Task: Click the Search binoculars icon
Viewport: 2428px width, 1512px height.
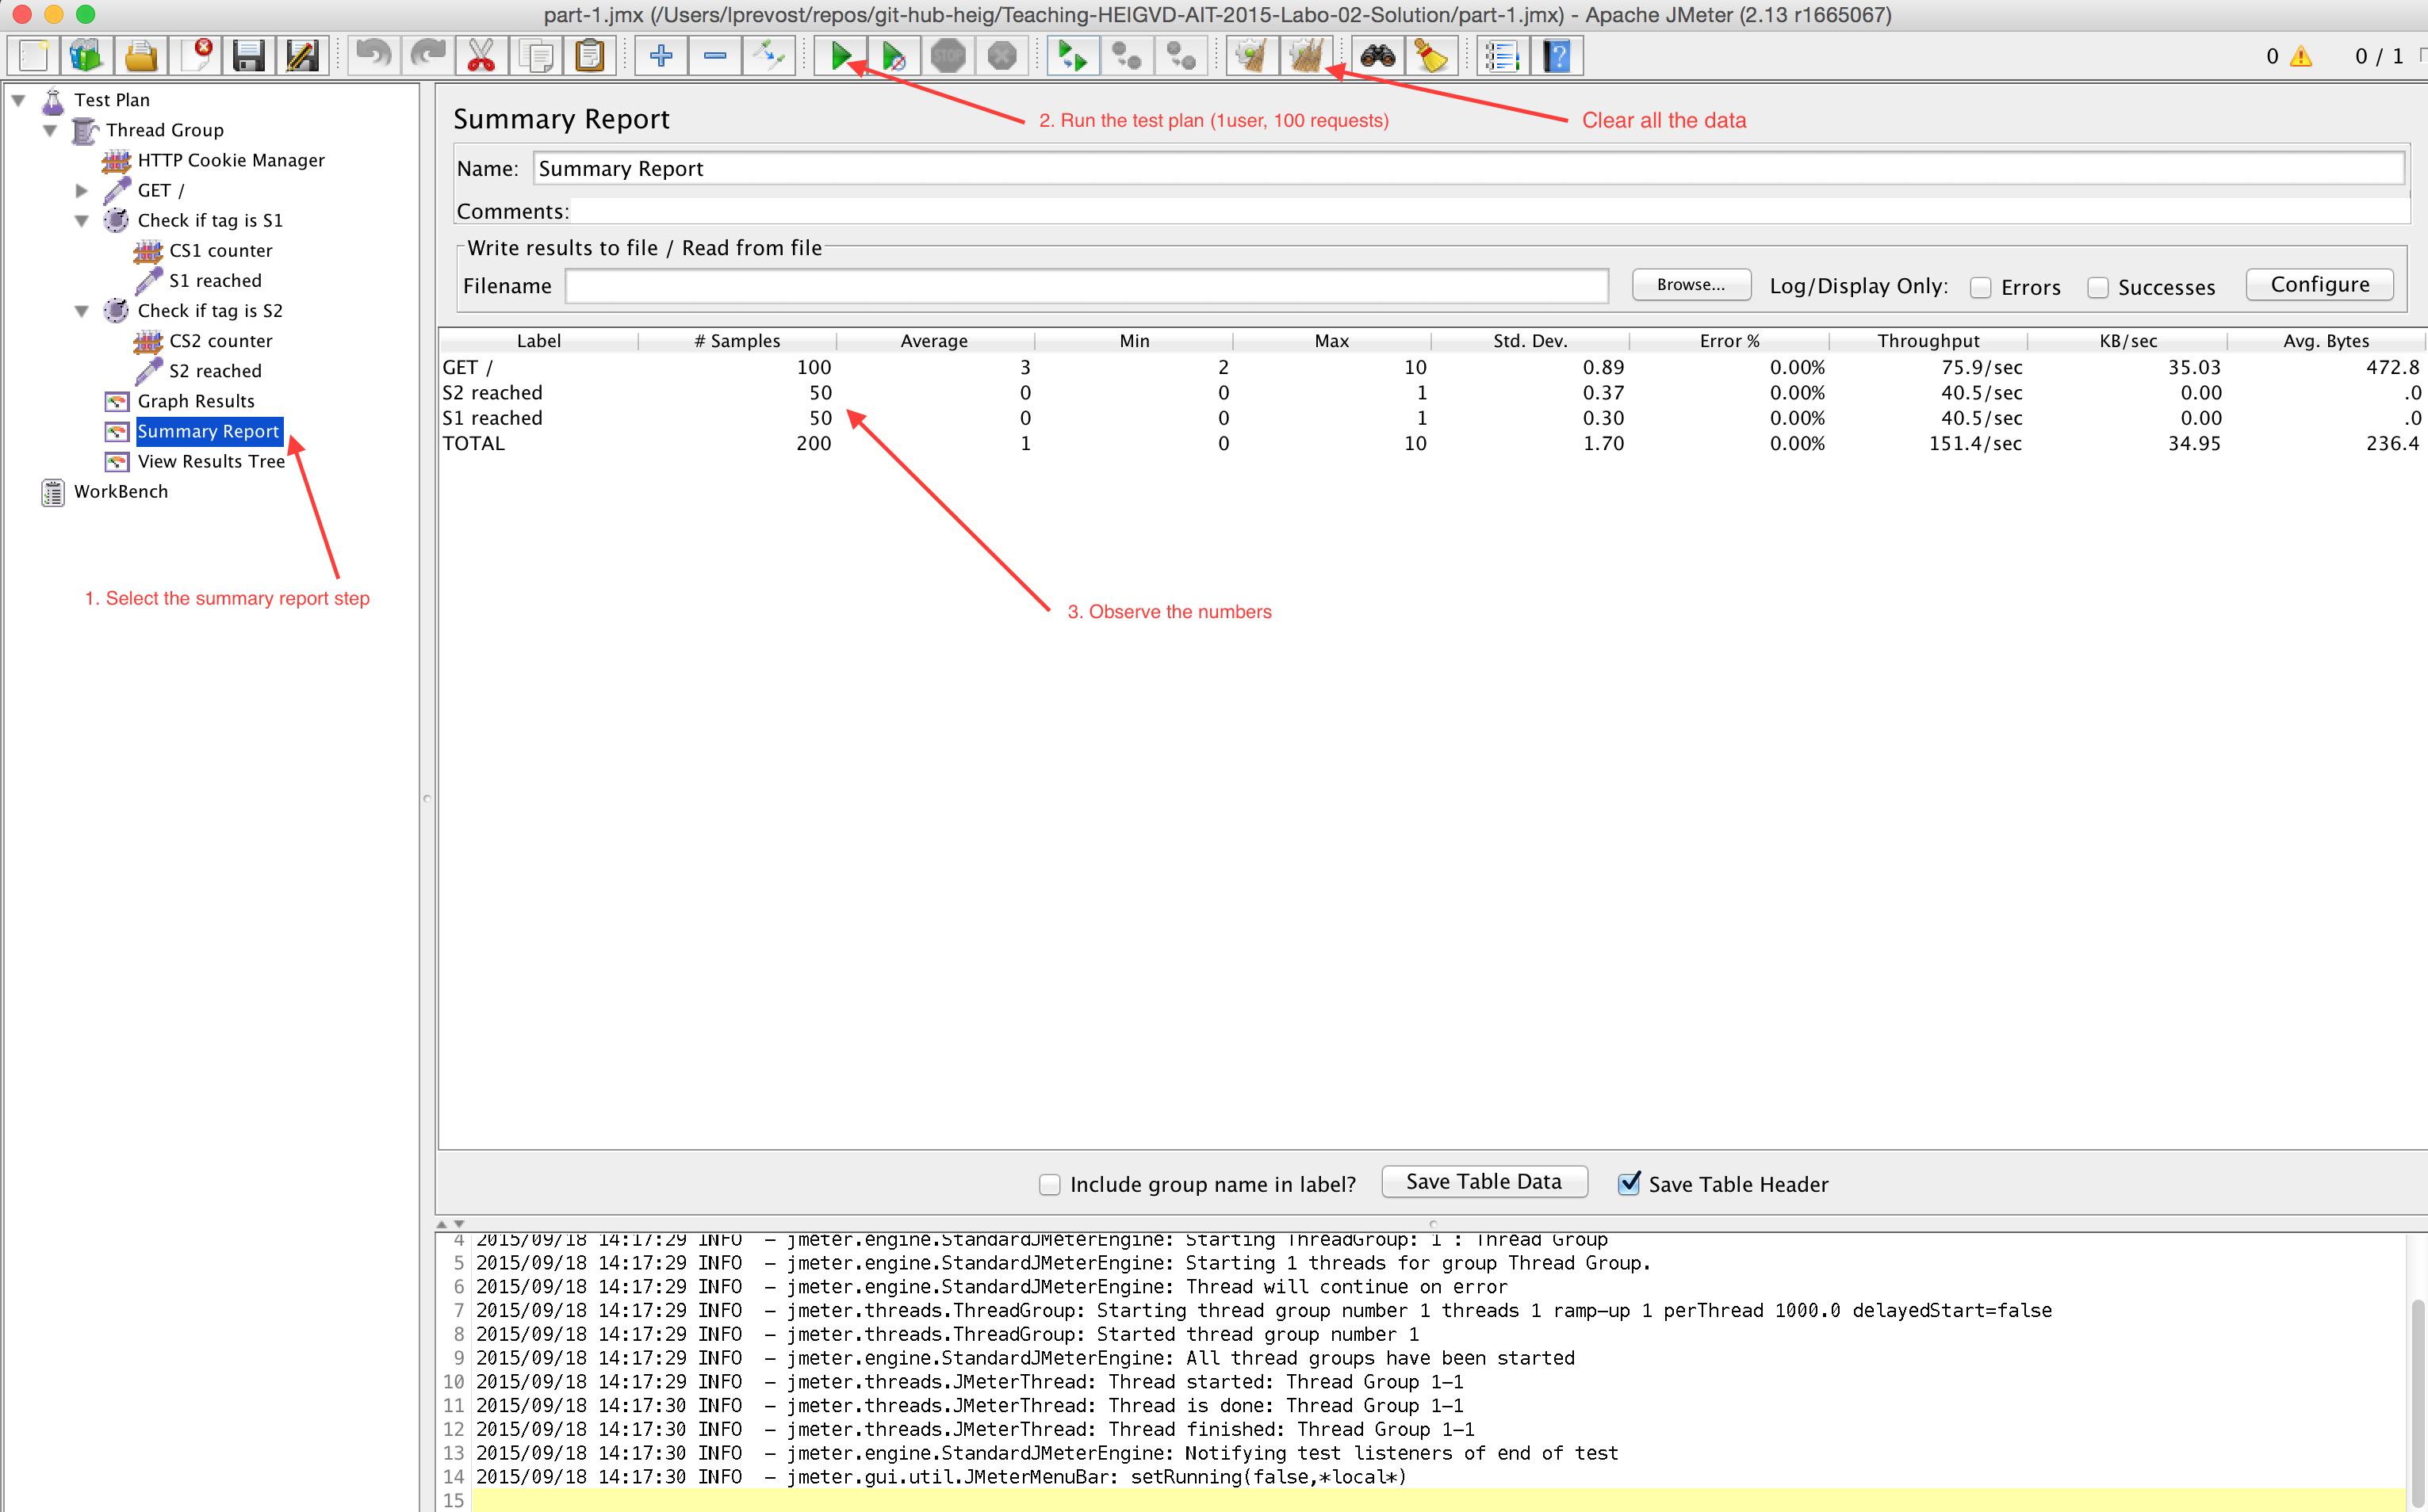Action: (x=1377, y=56)
